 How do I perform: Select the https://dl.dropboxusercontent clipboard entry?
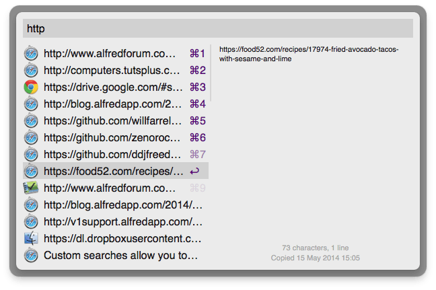(x=116, y=239)
